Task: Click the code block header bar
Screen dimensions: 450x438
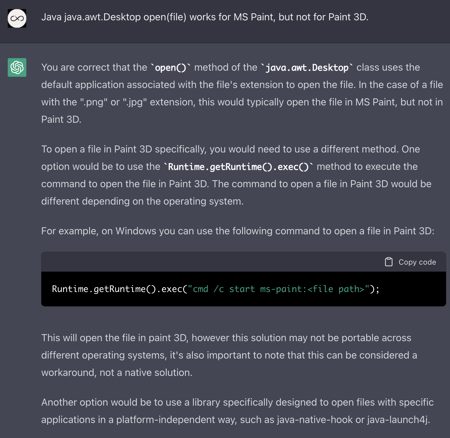Action: coord(206,262)
